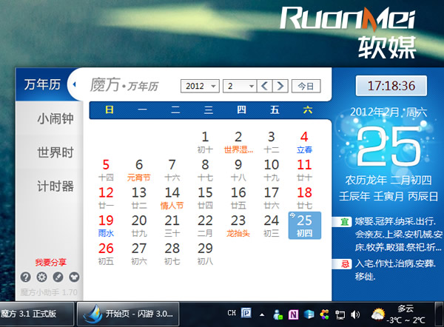Switch to the 世界时 tab
This screenshot has width=444, height=327.
[55, 152]
